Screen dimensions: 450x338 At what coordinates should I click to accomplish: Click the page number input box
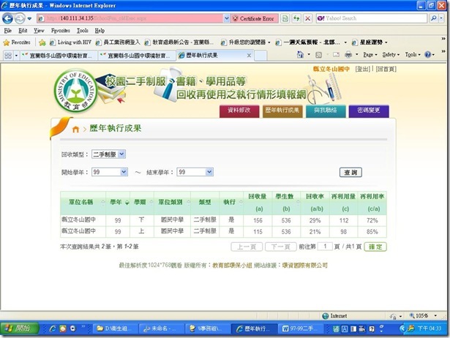(325, 247)
